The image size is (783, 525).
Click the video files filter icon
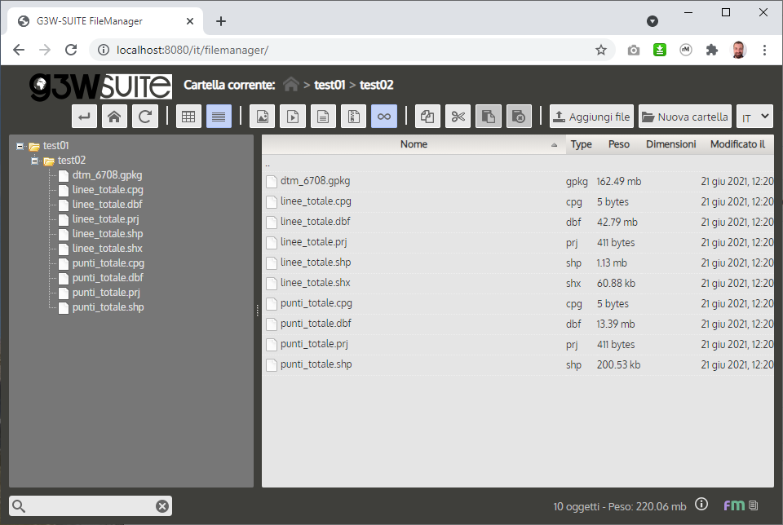(x=293, y=116)
